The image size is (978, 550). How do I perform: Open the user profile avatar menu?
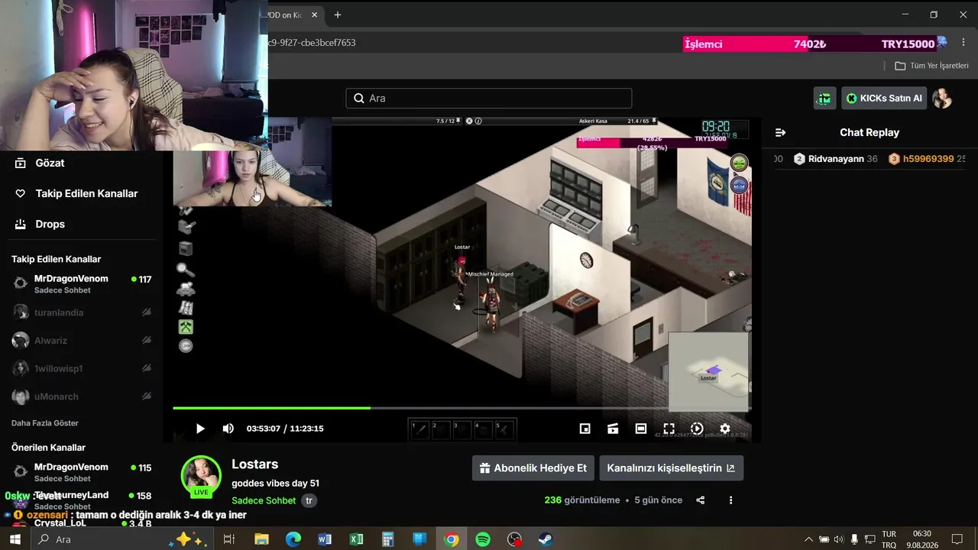click(942, 98)
